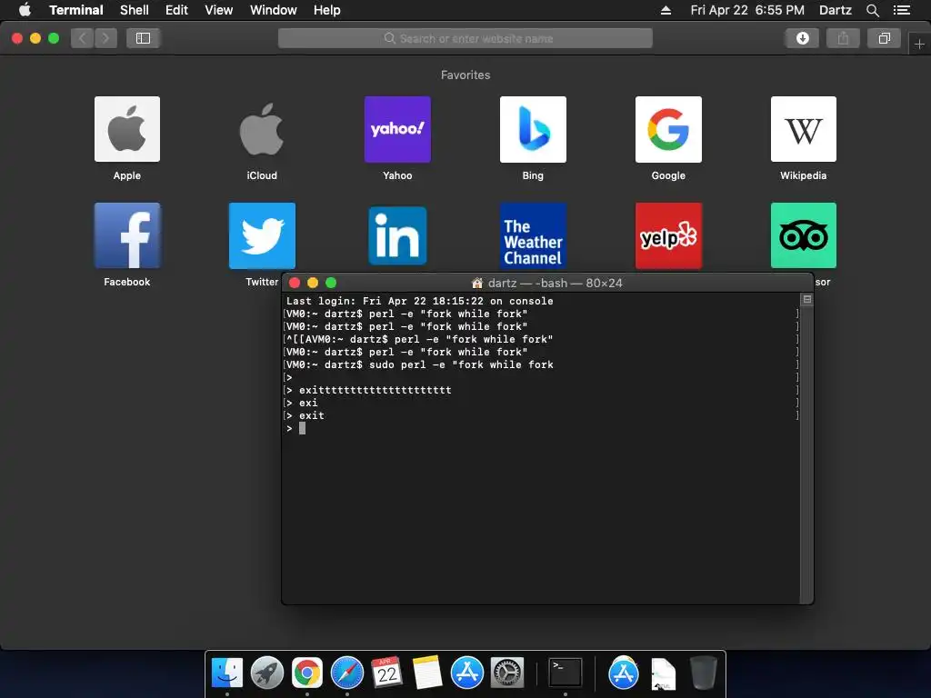Viewport: 931px width, 698px height.
Task: Open the Wikipedia favorite tile
Action: (804, 129)
